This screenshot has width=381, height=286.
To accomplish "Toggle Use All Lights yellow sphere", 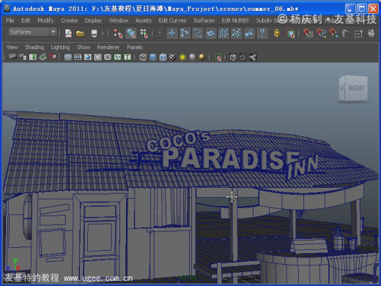I will 182,57.
